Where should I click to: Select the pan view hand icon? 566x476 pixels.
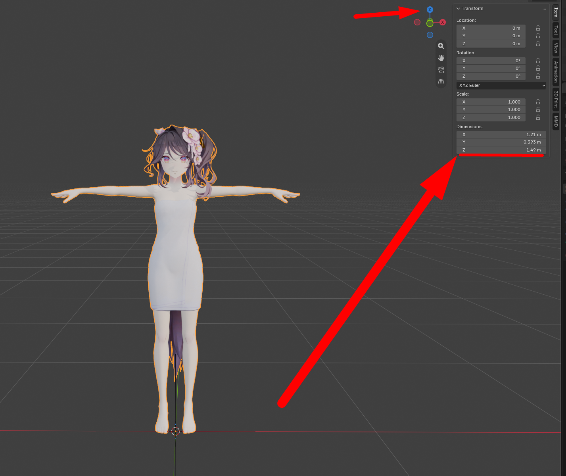point(441,58)
